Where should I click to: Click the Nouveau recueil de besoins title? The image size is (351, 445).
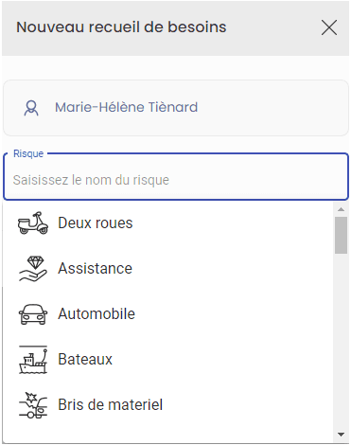[121, 27]
